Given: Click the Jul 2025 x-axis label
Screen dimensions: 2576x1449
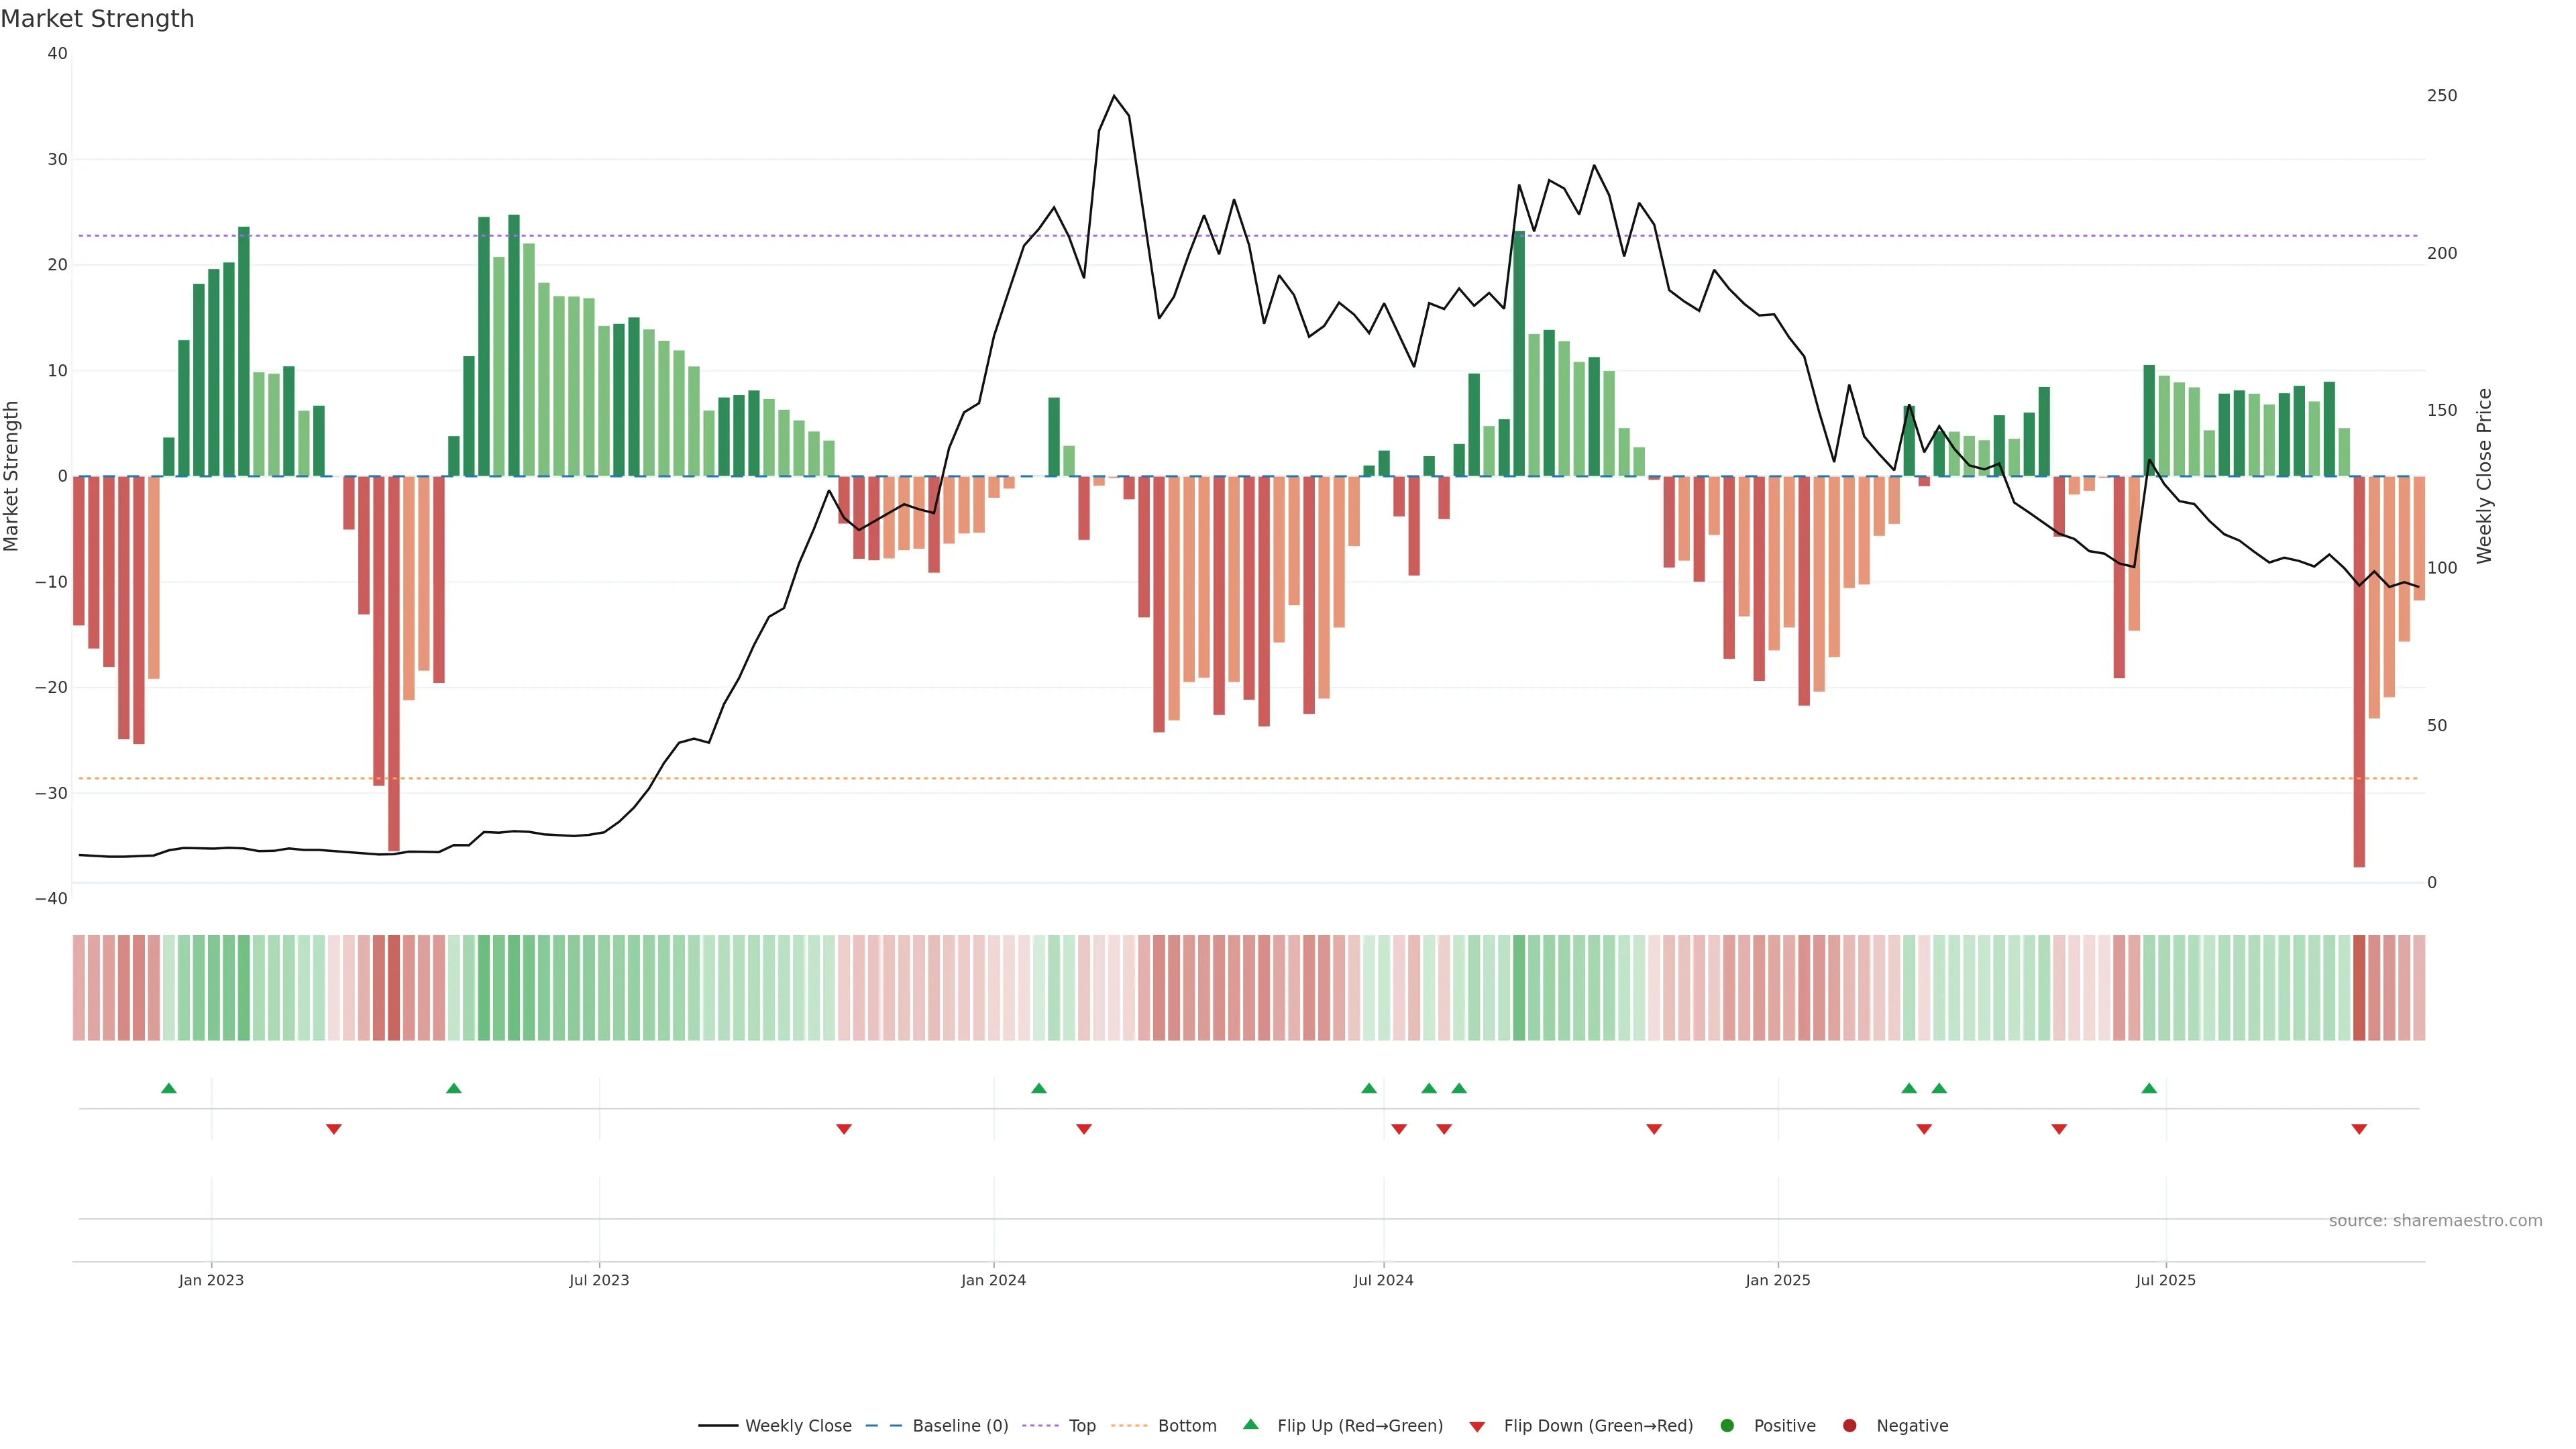Looking at the screenshot, I should (2165, 1280).
